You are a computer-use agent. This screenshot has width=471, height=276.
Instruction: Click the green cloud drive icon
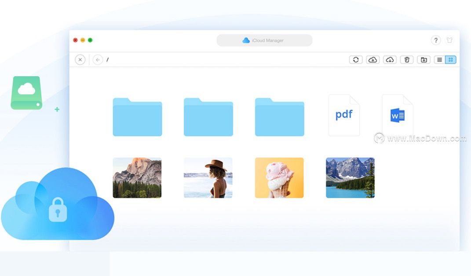point(26,92)
